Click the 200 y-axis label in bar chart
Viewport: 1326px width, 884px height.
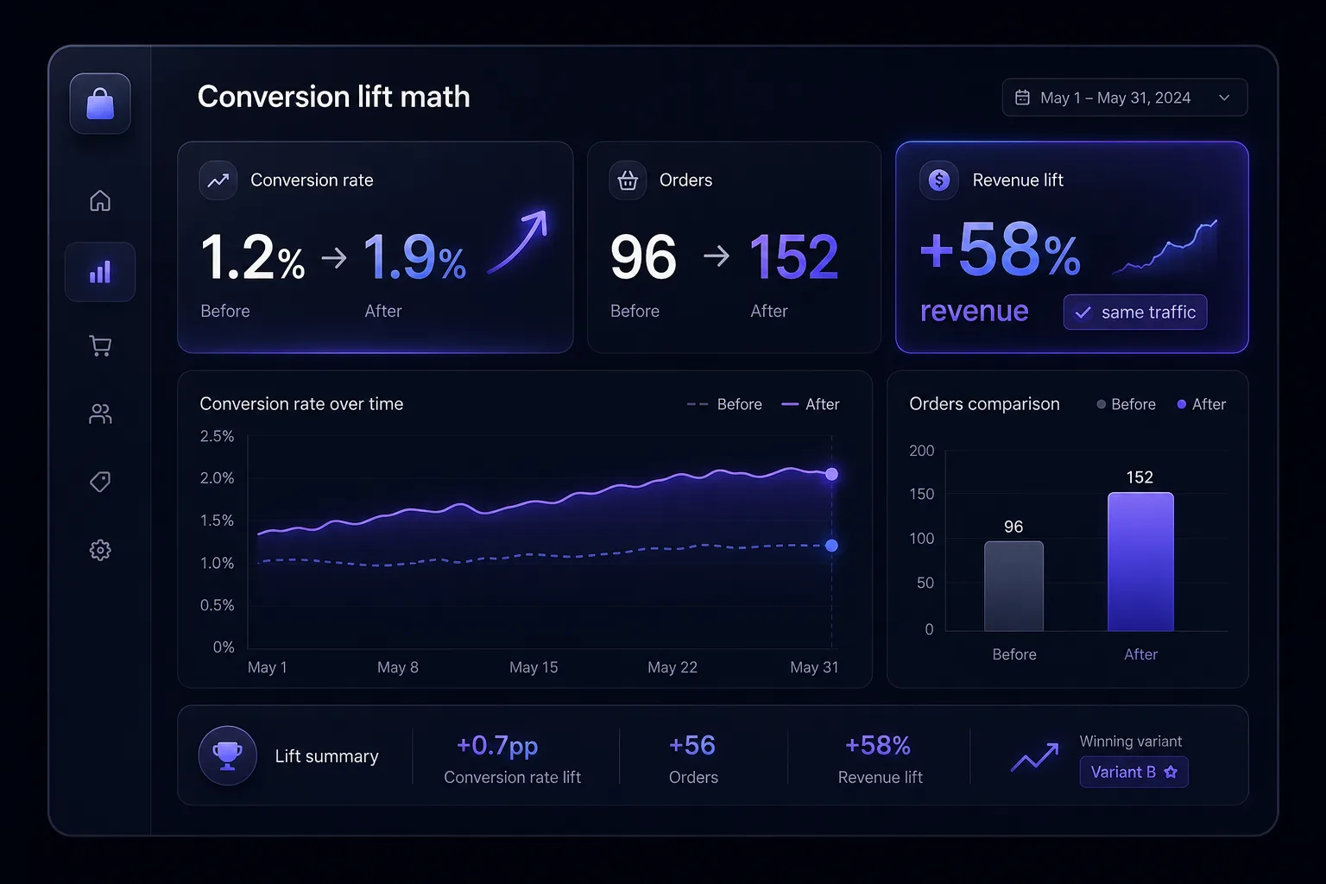(x=922, y=451)
